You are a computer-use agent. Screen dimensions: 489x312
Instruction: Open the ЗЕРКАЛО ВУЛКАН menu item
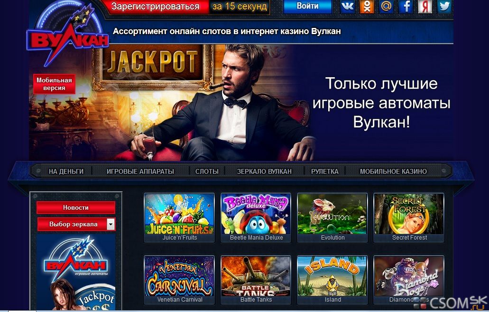(264, 171)
